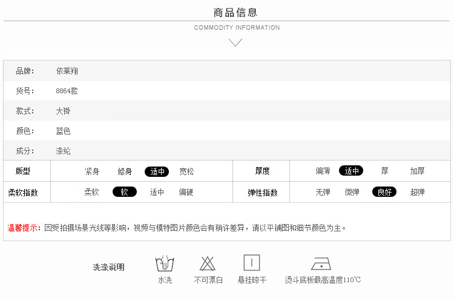Click the 颜色: label
The width and height of the screenshot is (454, 301).
pyautogui.click(x=25, y=131)
